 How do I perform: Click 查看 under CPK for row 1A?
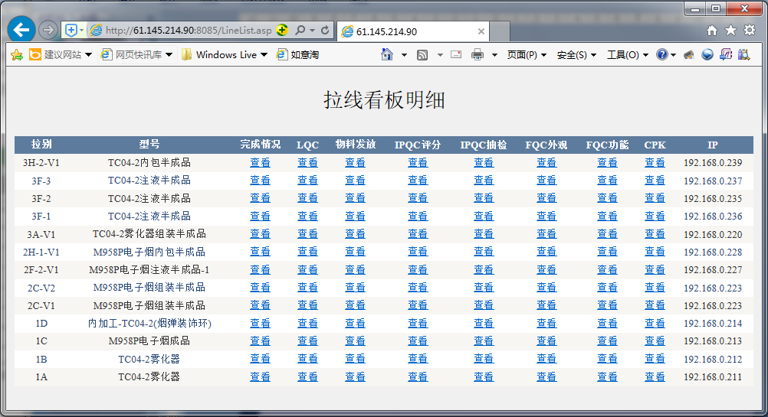pos(655,376)
